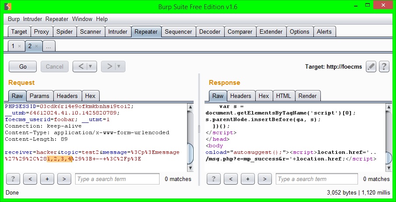Click the Cancel button

tap(55, 66)
